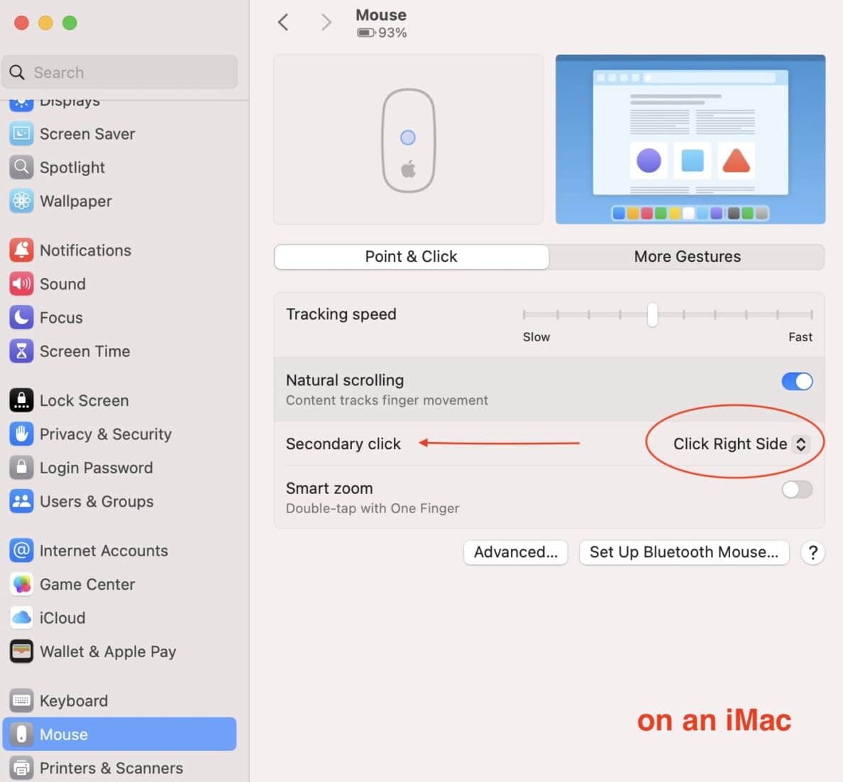Go back with the left chevron
Viewport: 843px width, 782px height.
pyautogui.click(x=283, y=22)
